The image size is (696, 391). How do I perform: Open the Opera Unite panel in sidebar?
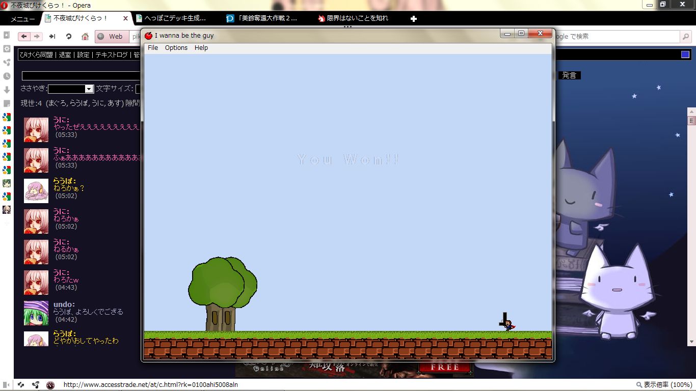(7, 63)
